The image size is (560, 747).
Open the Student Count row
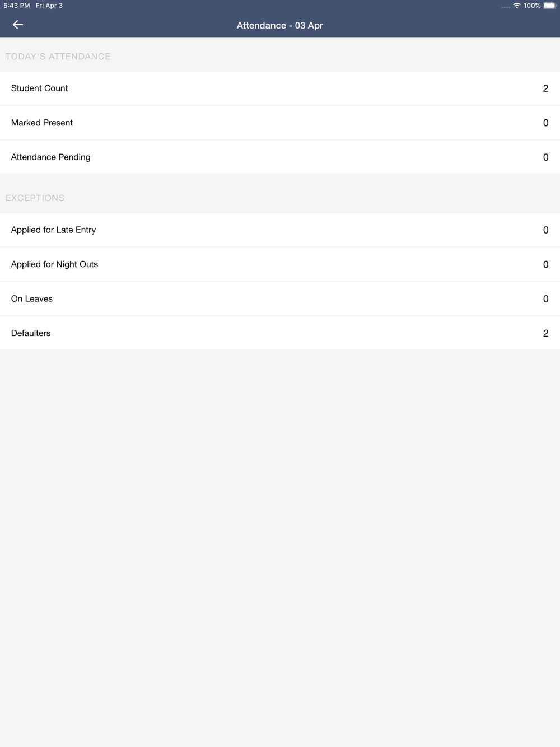coord(280,88)
